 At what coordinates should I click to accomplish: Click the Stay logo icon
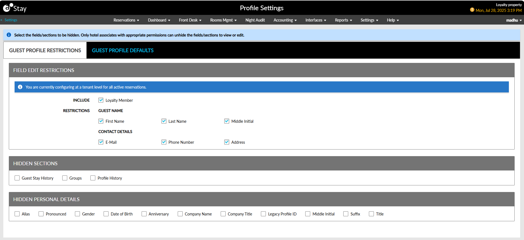point(8,8)
